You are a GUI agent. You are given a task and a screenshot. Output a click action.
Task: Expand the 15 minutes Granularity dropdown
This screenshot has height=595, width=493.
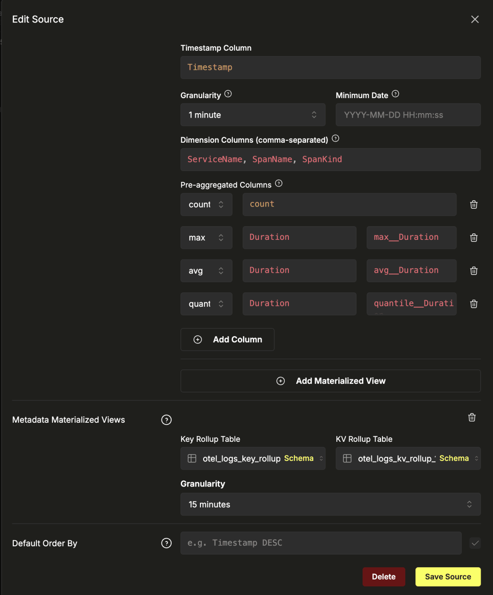(x=330, y=504)
